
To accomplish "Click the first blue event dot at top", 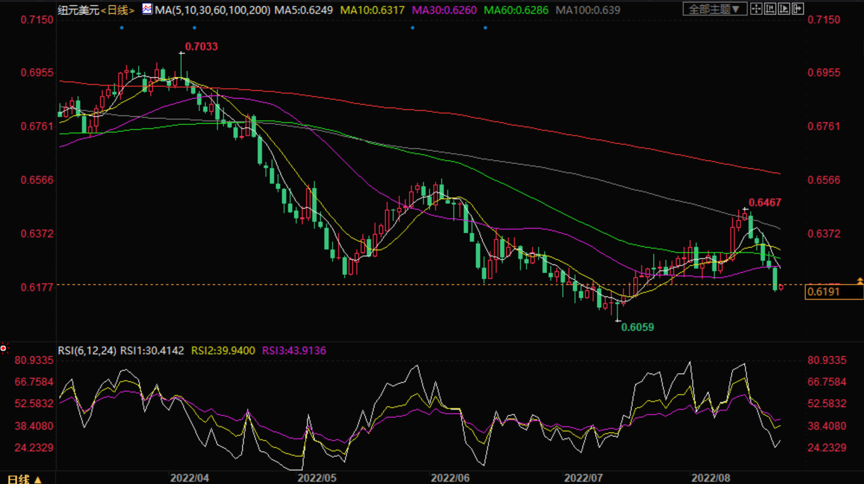I will click(122, 28).
